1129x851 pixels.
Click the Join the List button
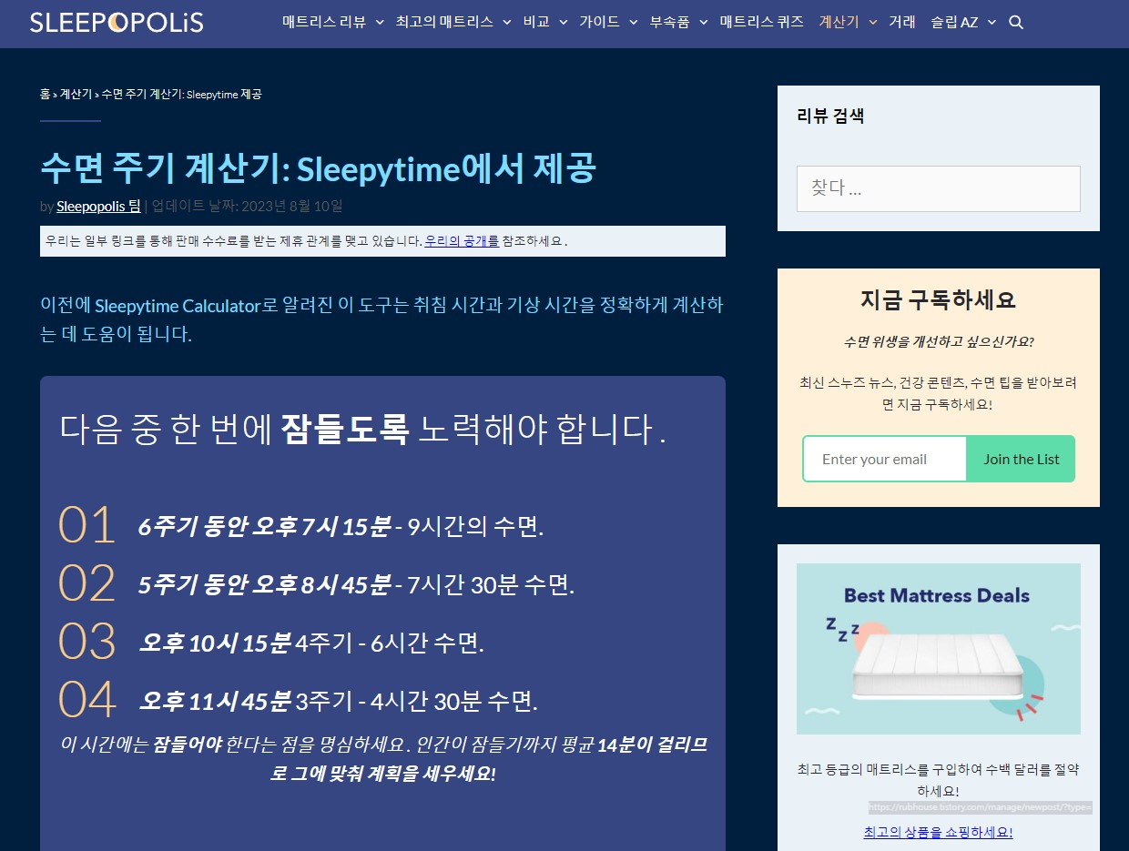coord(1021,459)
